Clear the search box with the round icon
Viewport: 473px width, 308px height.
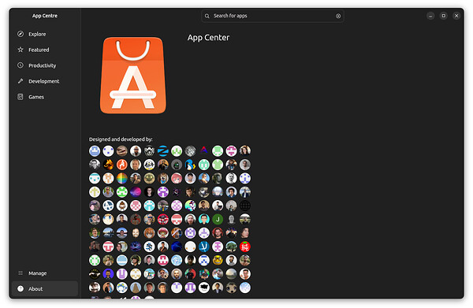[x=338, y=16]
